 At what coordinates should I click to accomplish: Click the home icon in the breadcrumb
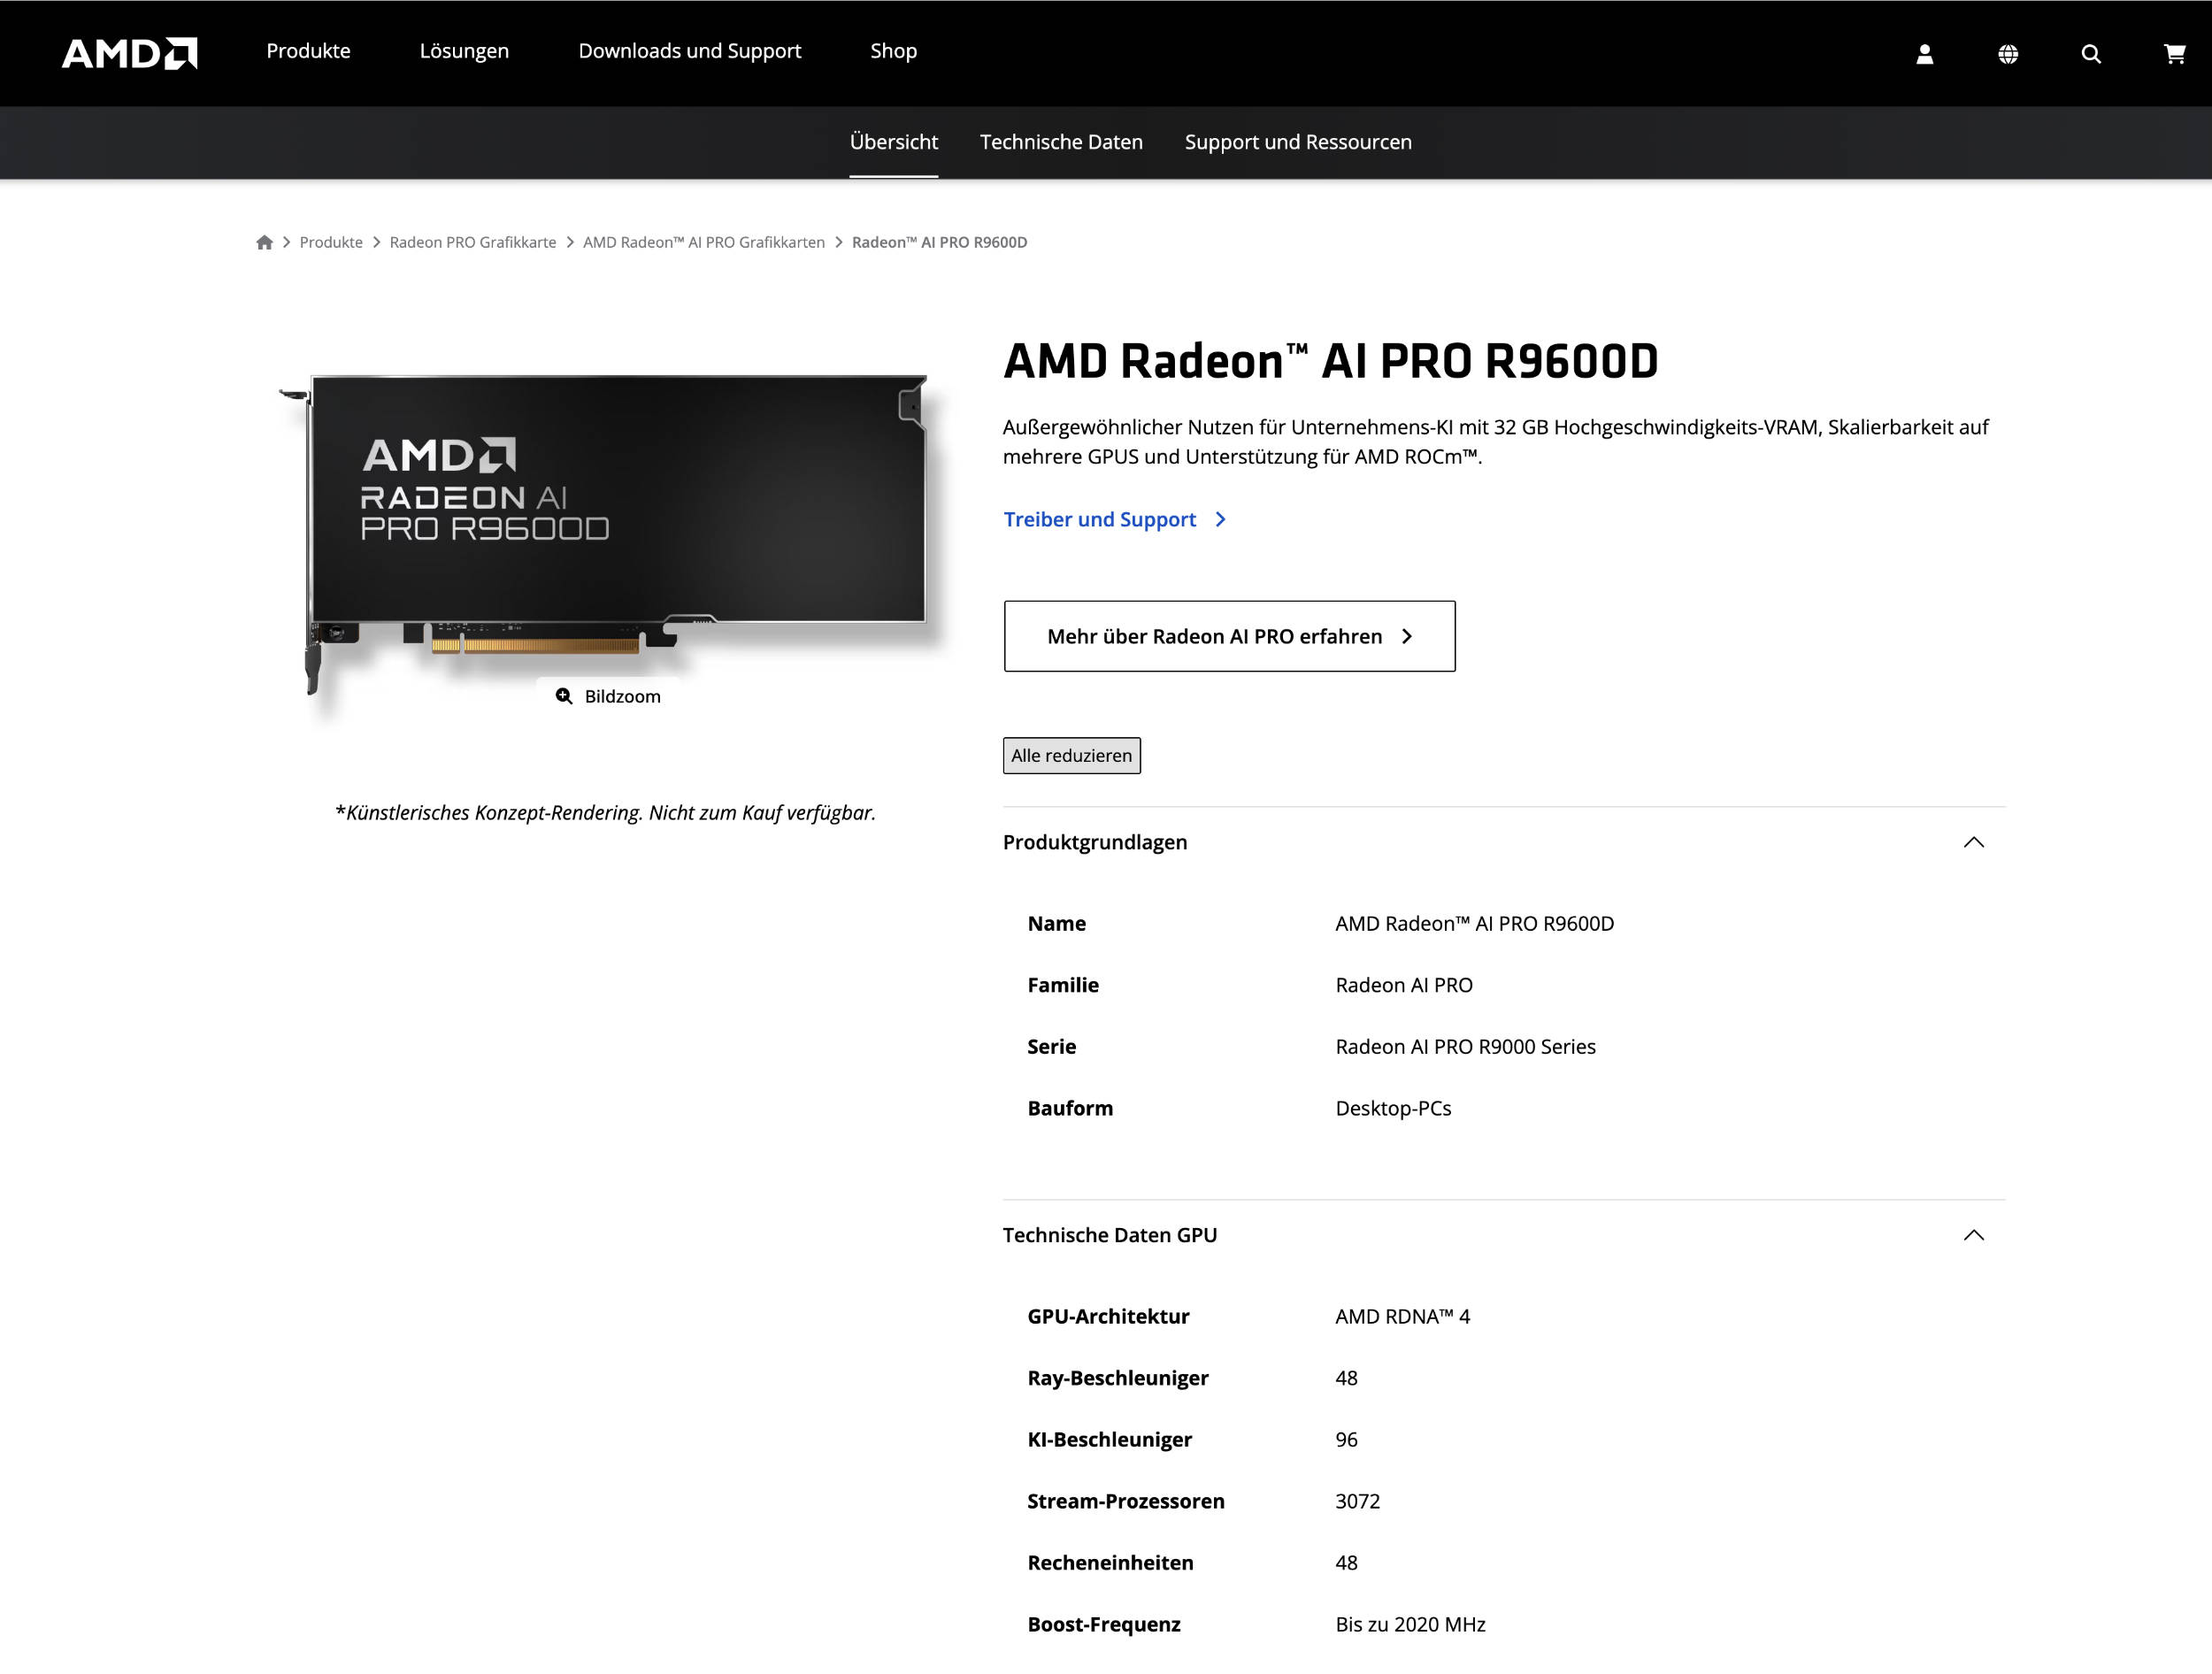click(x=265, y=242)
